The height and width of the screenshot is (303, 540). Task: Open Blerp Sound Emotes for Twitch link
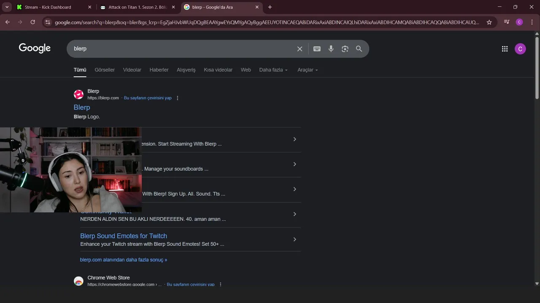pyautogui.click(x=124, y=236)
